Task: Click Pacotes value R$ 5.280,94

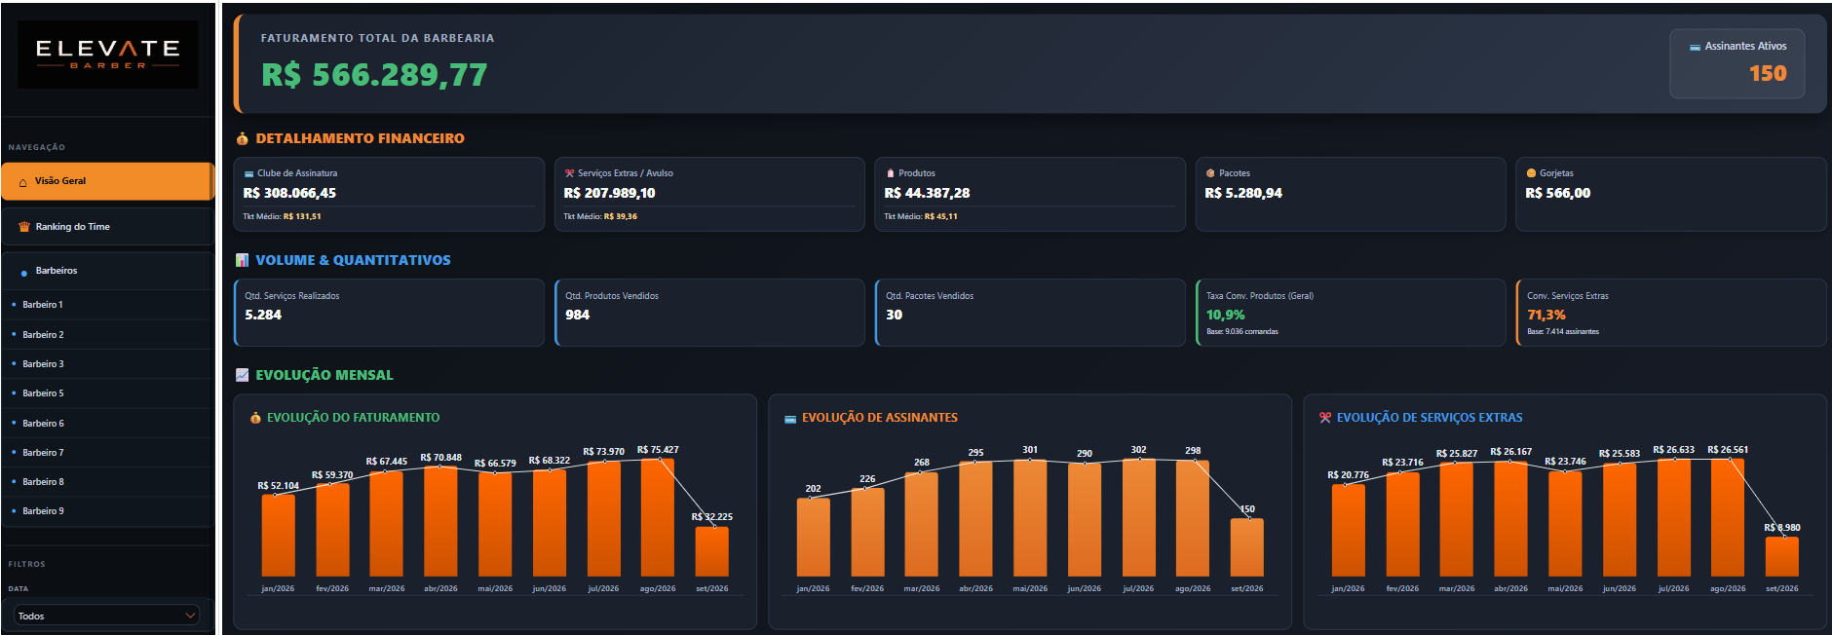Action: [x=1243, y=193]
